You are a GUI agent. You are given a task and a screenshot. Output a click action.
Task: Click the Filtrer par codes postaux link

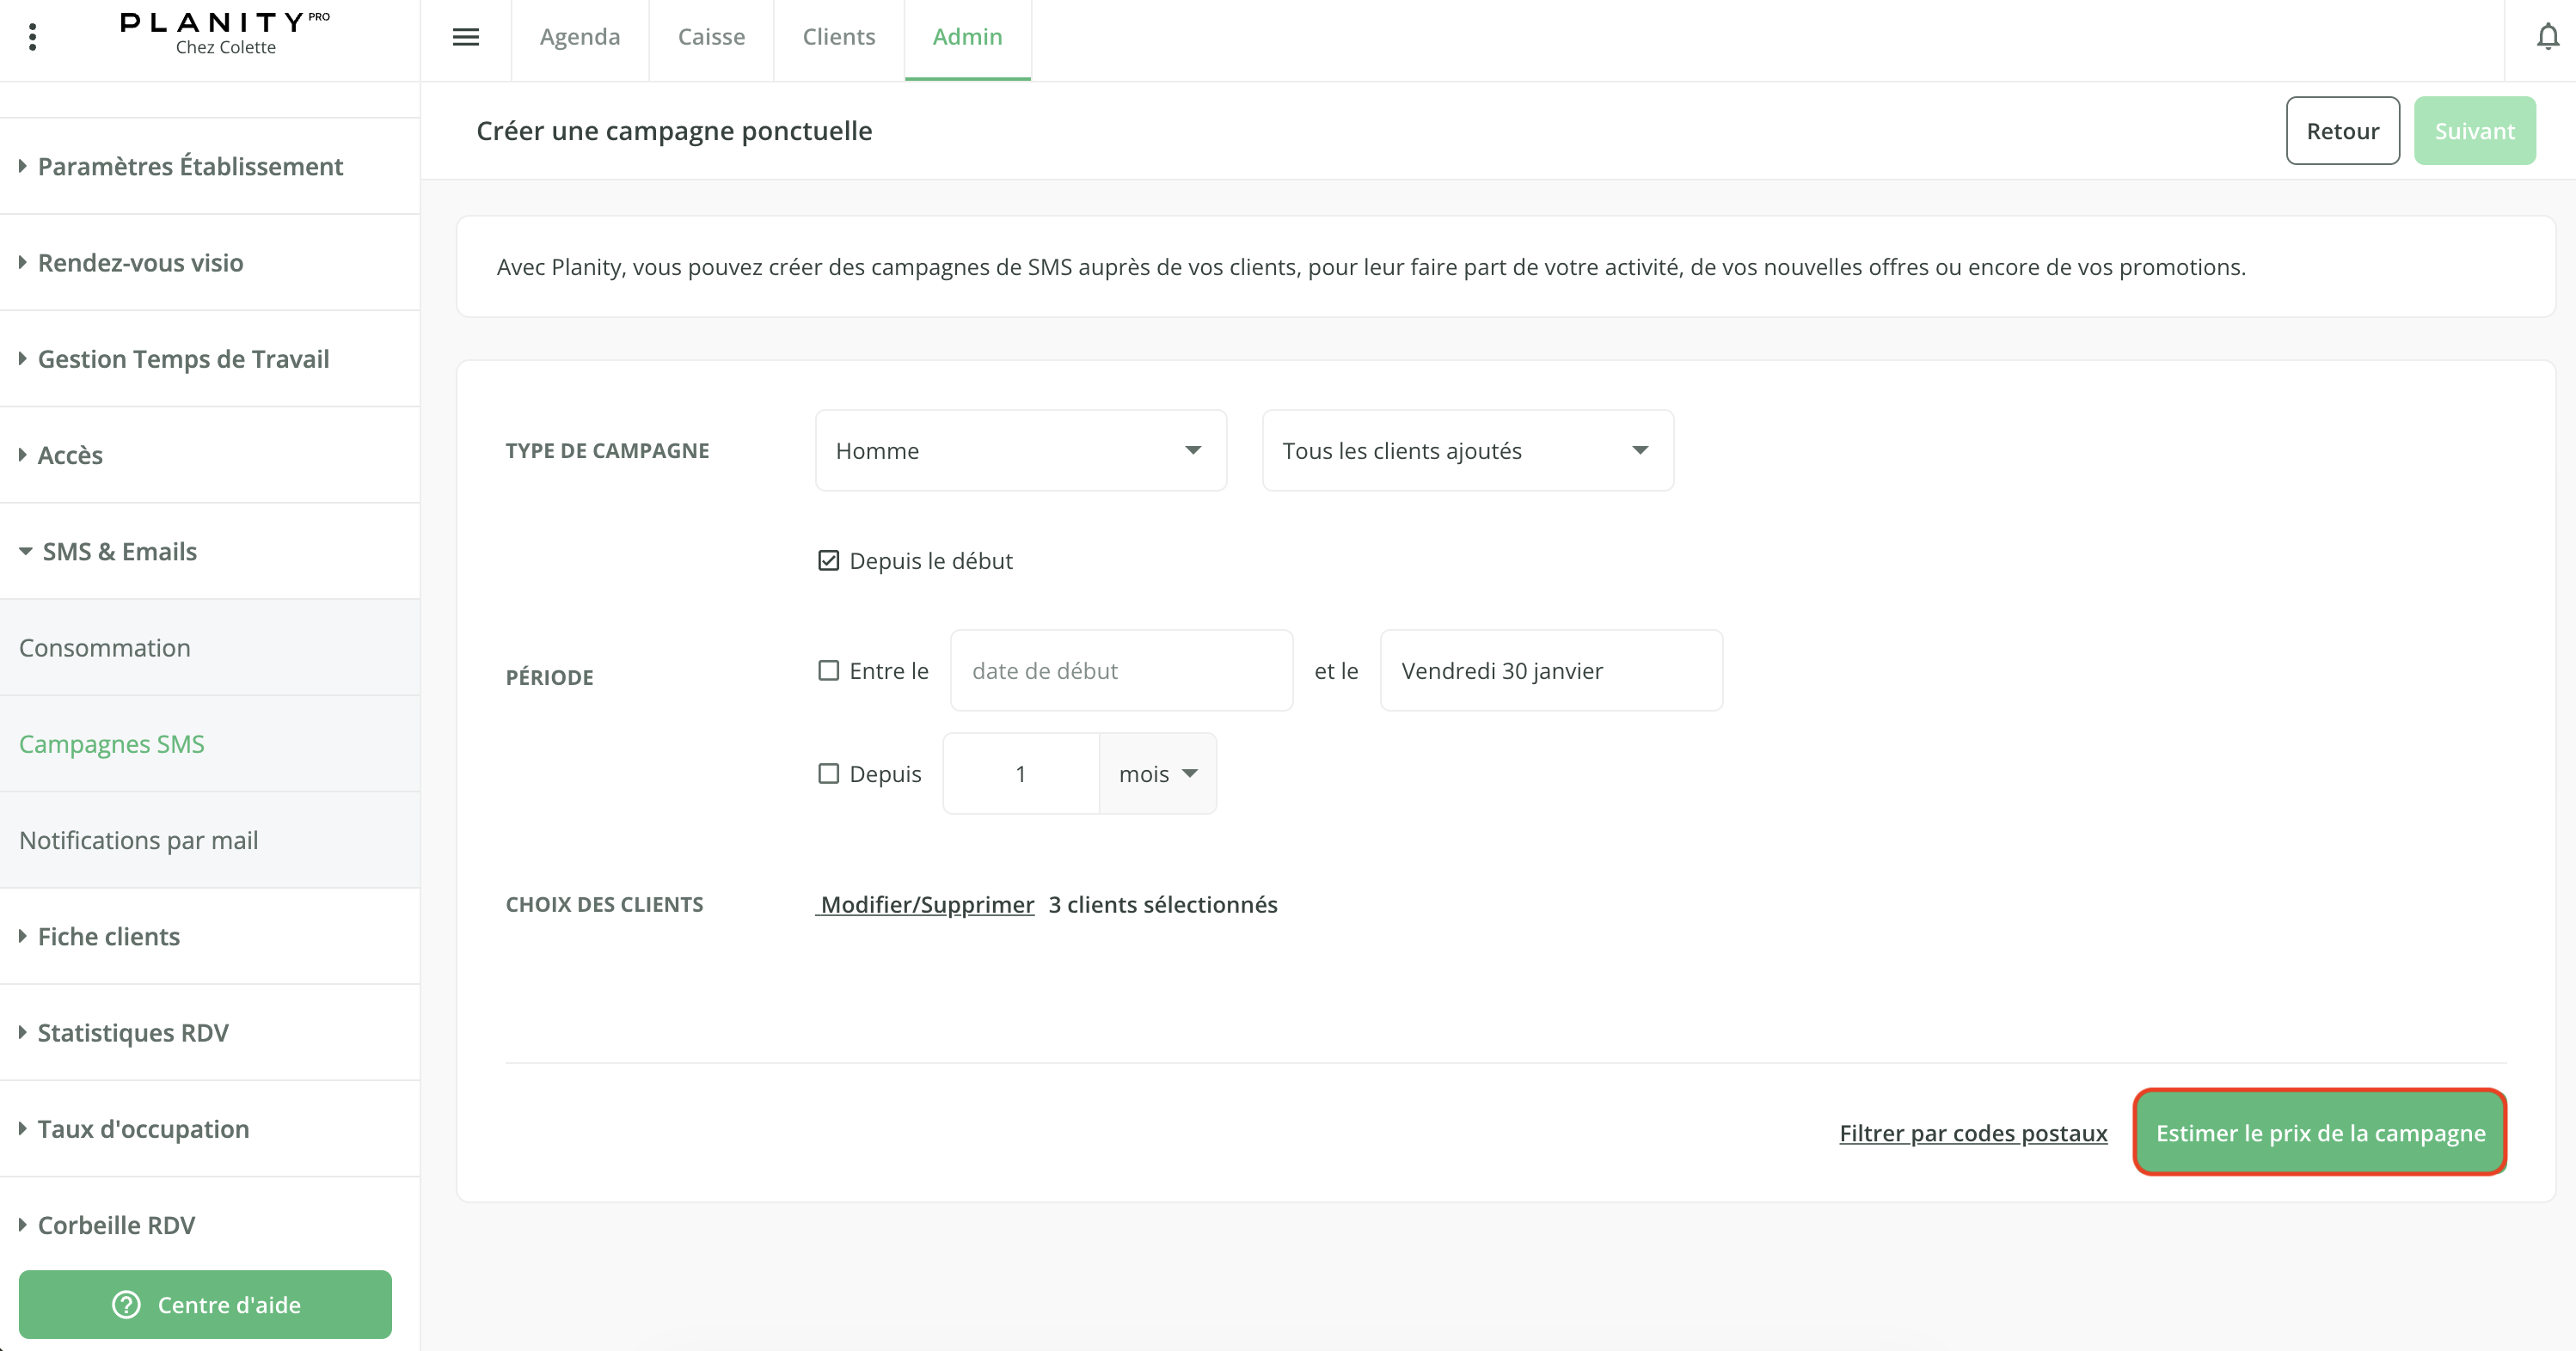point(1972,1134)
